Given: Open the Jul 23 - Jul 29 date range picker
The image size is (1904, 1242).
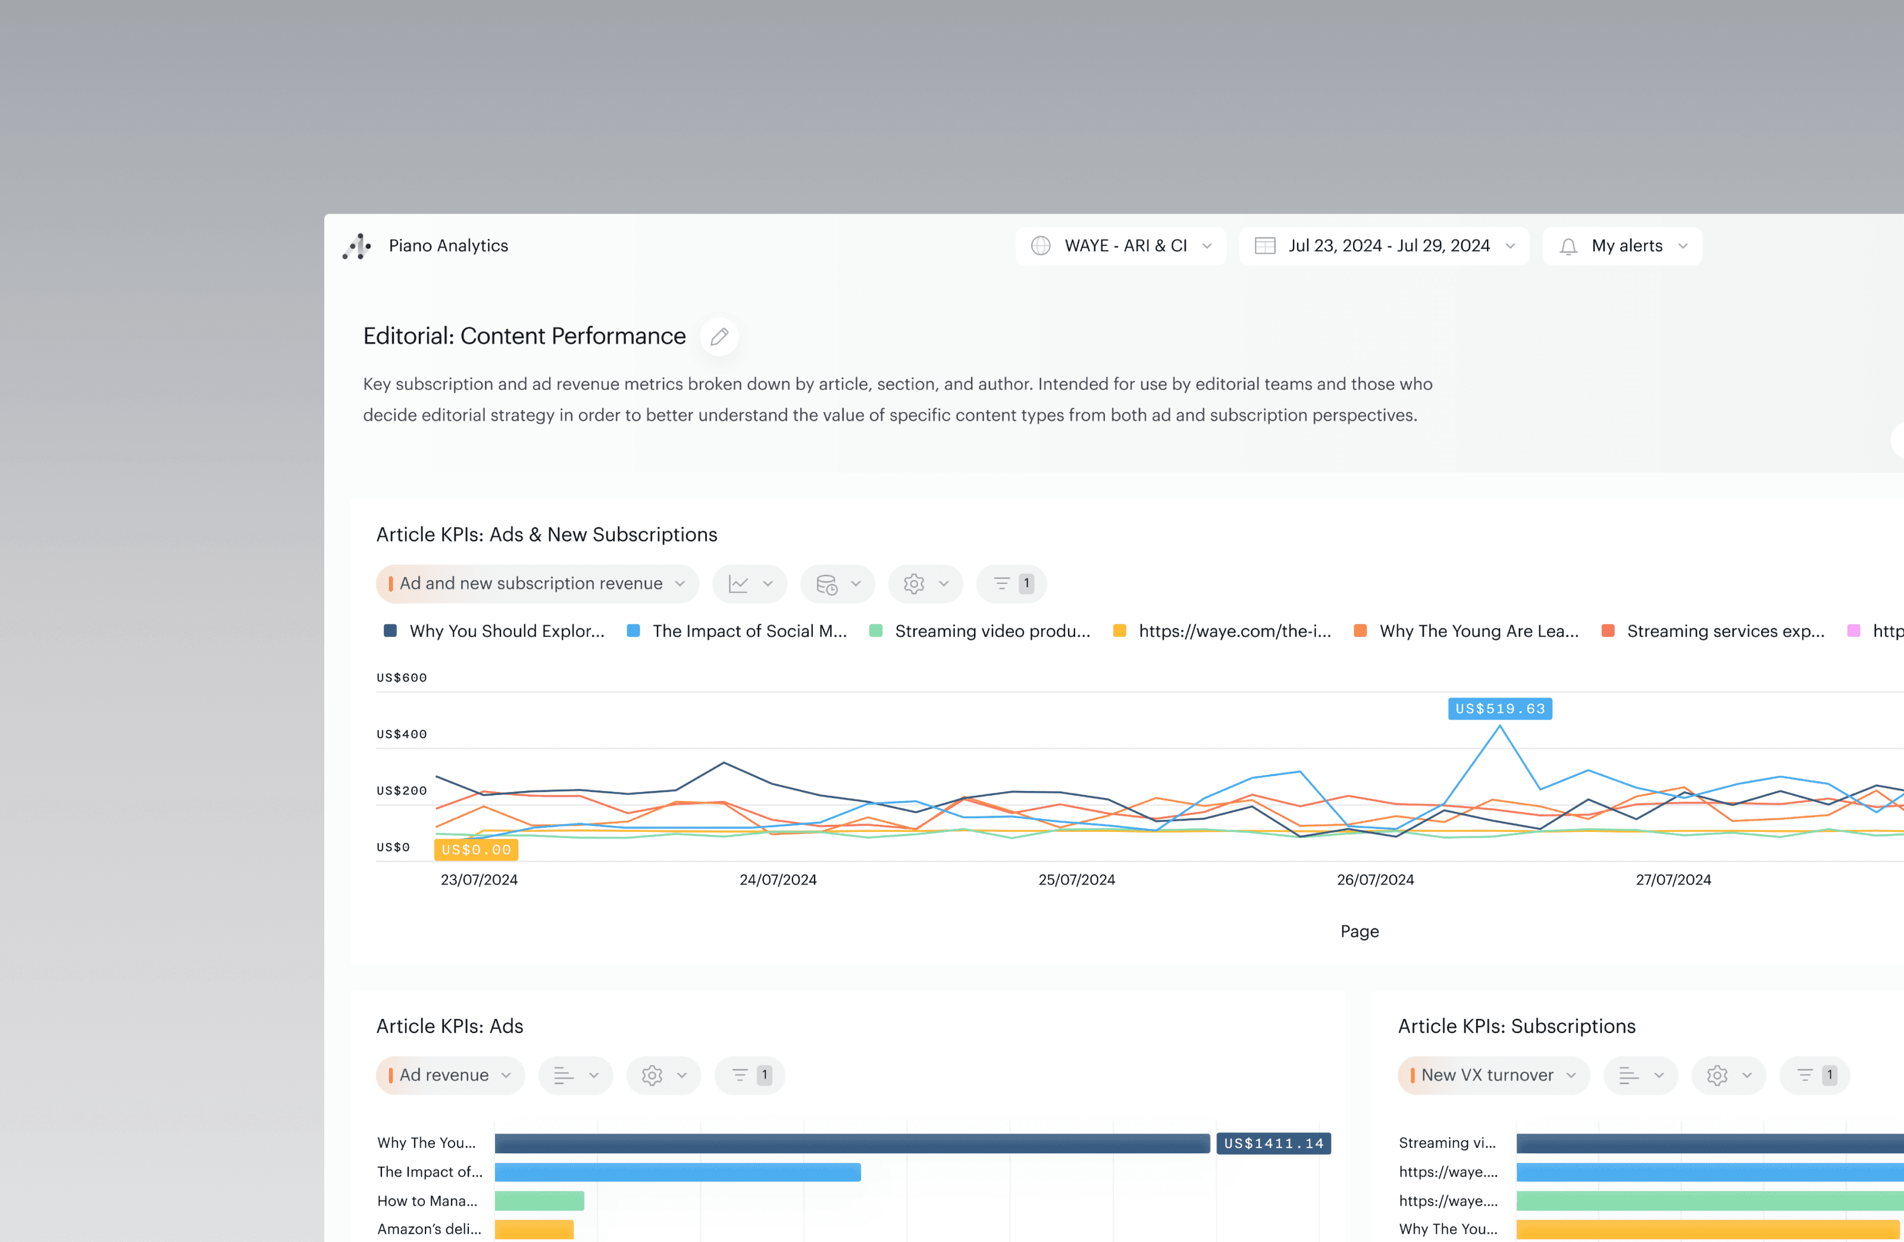Looking at the screenshot, I should (1383, 246).
